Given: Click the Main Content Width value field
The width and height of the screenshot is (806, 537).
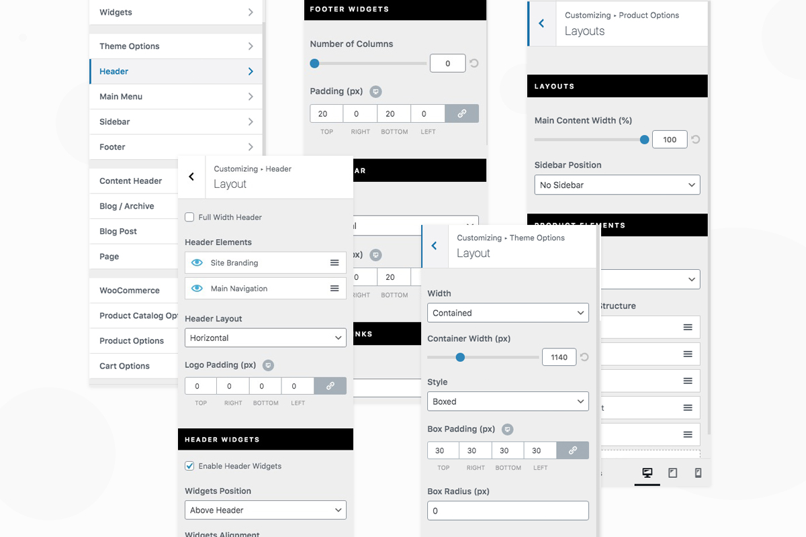Looking at the screenshot, I should [670, 140].
